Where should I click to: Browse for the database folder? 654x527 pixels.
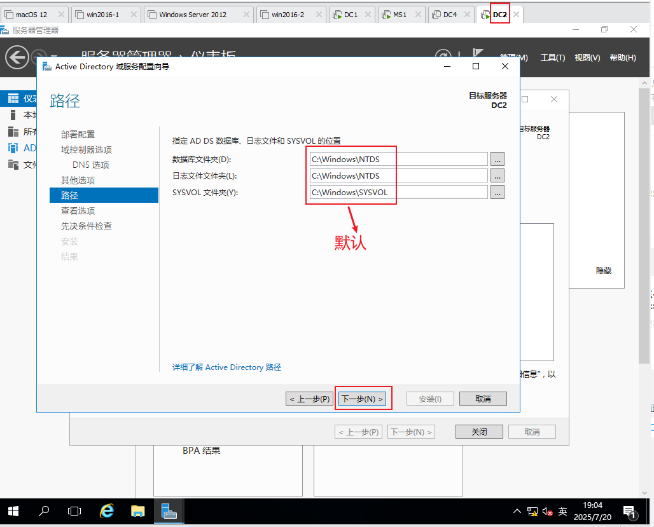497,160
